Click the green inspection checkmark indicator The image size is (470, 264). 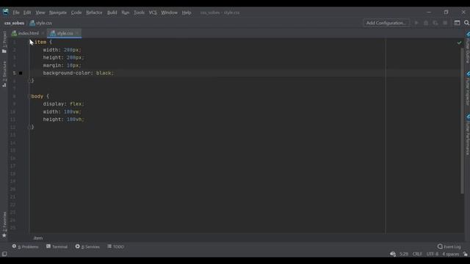459,43
